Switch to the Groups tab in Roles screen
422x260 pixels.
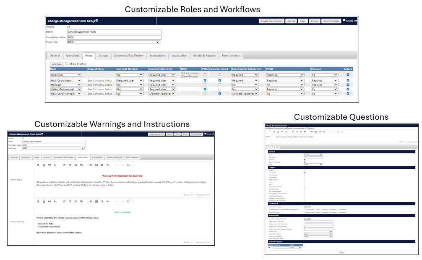tap(103, 56)
